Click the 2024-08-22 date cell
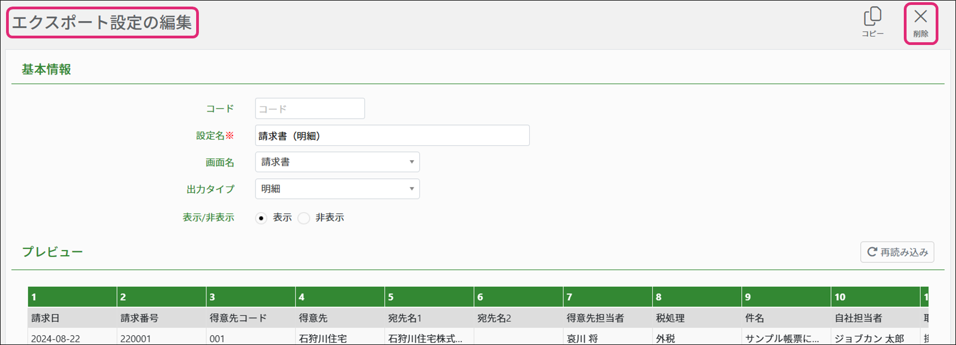The width and height of the screenshot is (956, 345). click(x=55, y=338)
